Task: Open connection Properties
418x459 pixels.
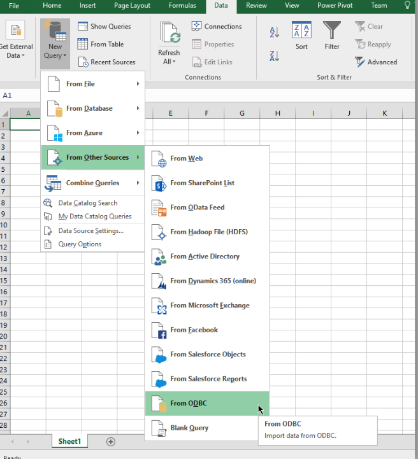Action: (213, 44)
